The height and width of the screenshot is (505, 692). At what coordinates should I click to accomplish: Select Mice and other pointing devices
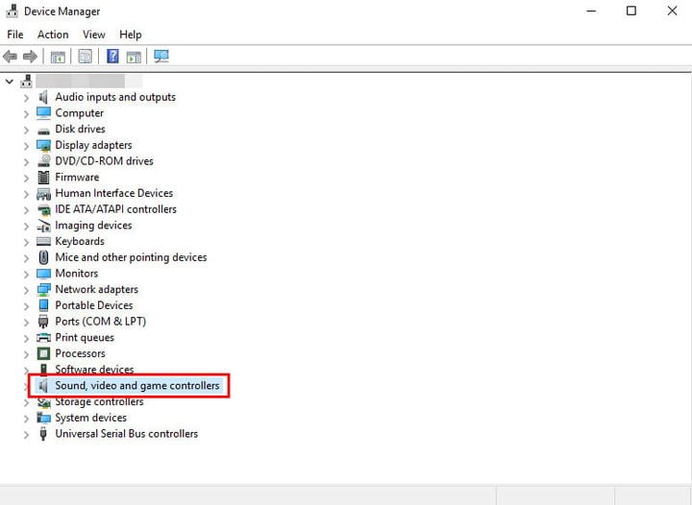coord(131,257)
